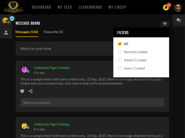Viewport: 185px width, 138px height.
Task: Share the first post
Action: (31, 91)
